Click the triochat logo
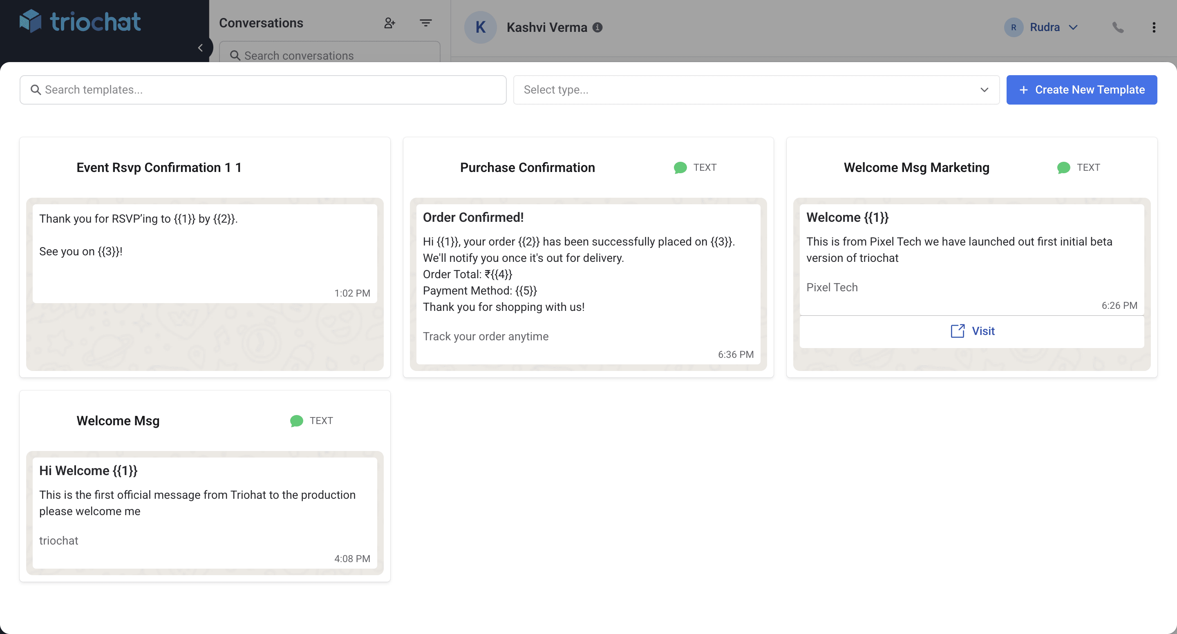This screenshot has width=1177, height=634. click(80, 20)
